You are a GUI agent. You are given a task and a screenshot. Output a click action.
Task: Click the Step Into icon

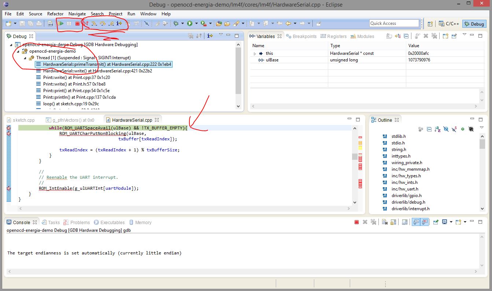point(94,23)
